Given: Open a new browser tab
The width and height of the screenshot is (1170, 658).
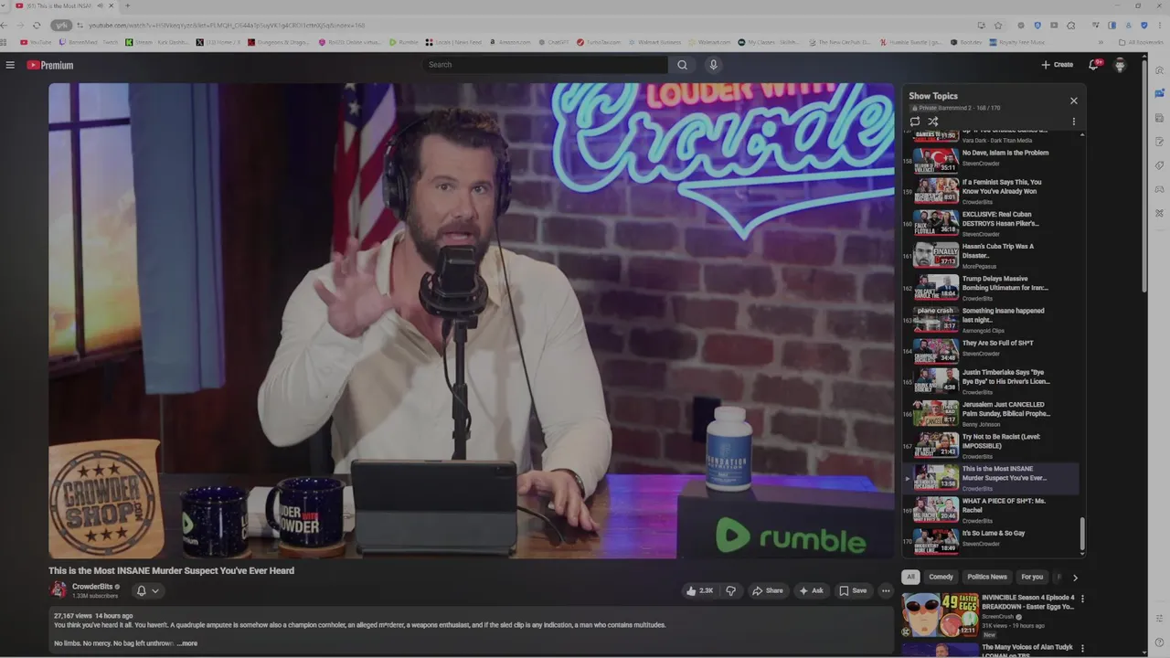Looking at the screenshot, I should (127, 5).
